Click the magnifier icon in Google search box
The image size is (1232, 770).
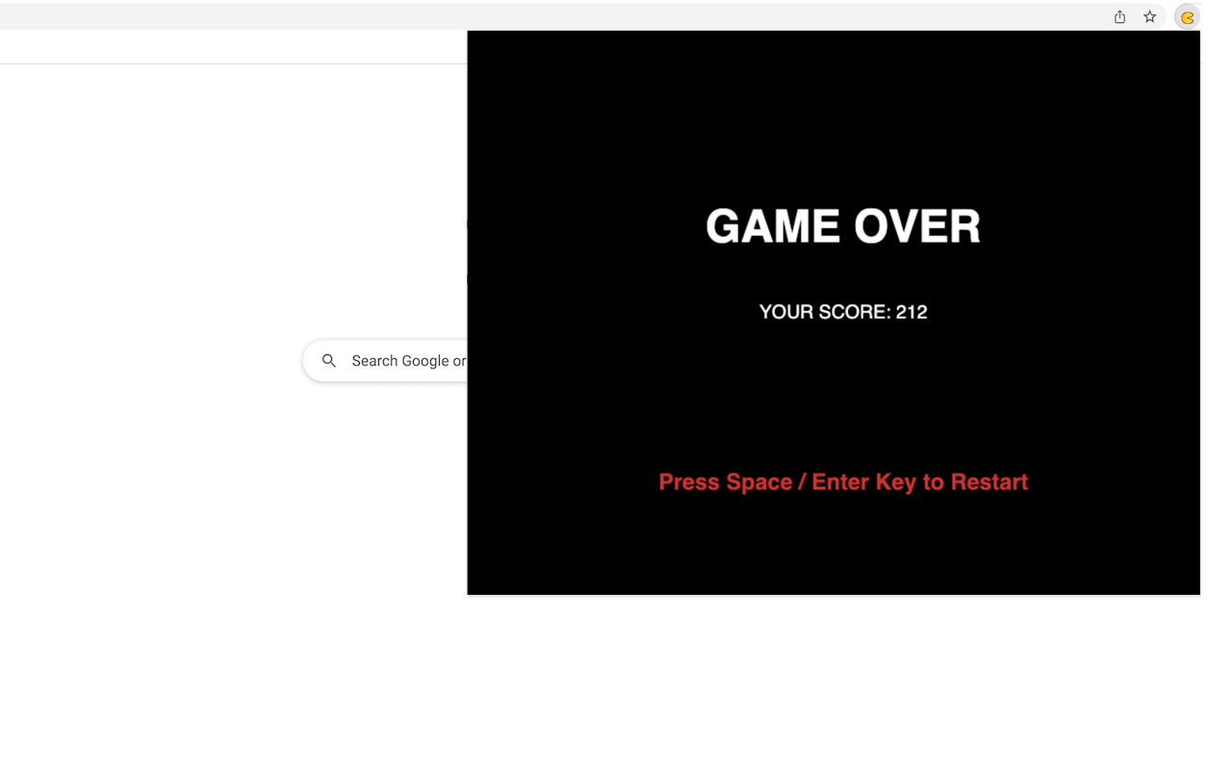pyautogui.click(x=329, y=360)
